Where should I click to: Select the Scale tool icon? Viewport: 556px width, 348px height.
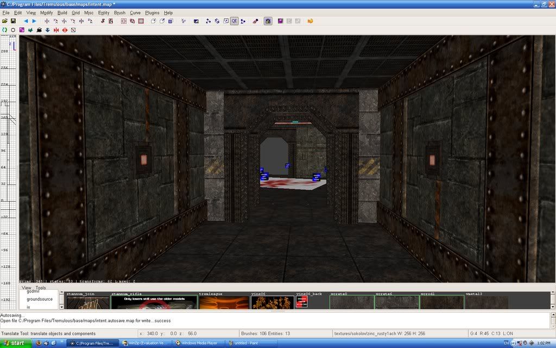tap(225, 21)
